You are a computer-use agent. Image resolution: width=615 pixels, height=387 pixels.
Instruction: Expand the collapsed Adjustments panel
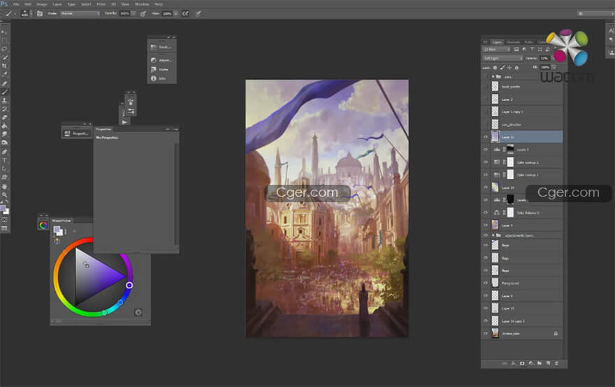click(x=161, y=60)
